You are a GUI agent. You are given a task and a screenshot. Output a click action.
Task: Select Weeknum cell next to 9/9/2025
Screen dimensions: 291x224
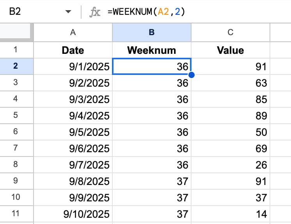[152, 197]
